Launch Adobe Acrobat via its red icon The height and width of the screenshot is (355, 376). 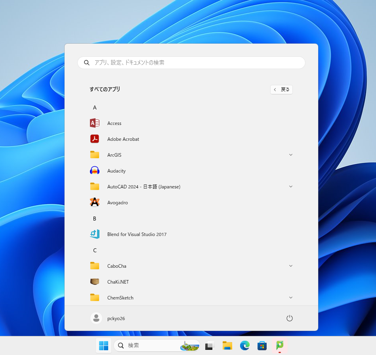click(95, 139)
